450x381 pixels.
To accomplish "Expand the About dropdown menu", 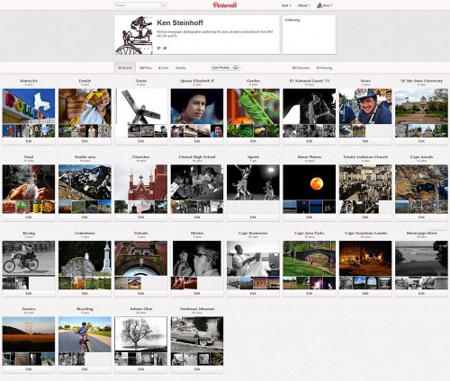I will (303, 5).
